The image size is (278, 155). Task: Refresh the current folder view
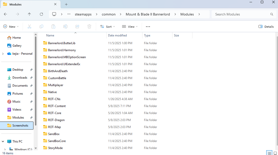point(41,14)
